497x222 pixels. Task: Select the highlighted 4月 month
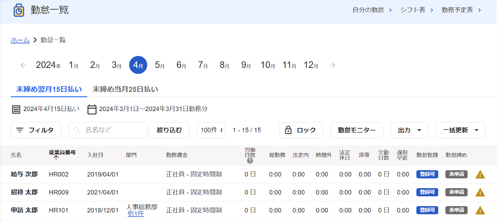pos(138,65)
